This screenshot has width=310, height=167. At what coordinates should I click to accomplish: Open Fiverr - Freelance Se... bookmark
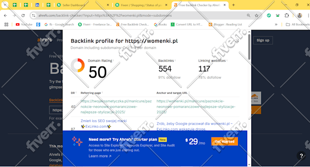coord(95,25)
